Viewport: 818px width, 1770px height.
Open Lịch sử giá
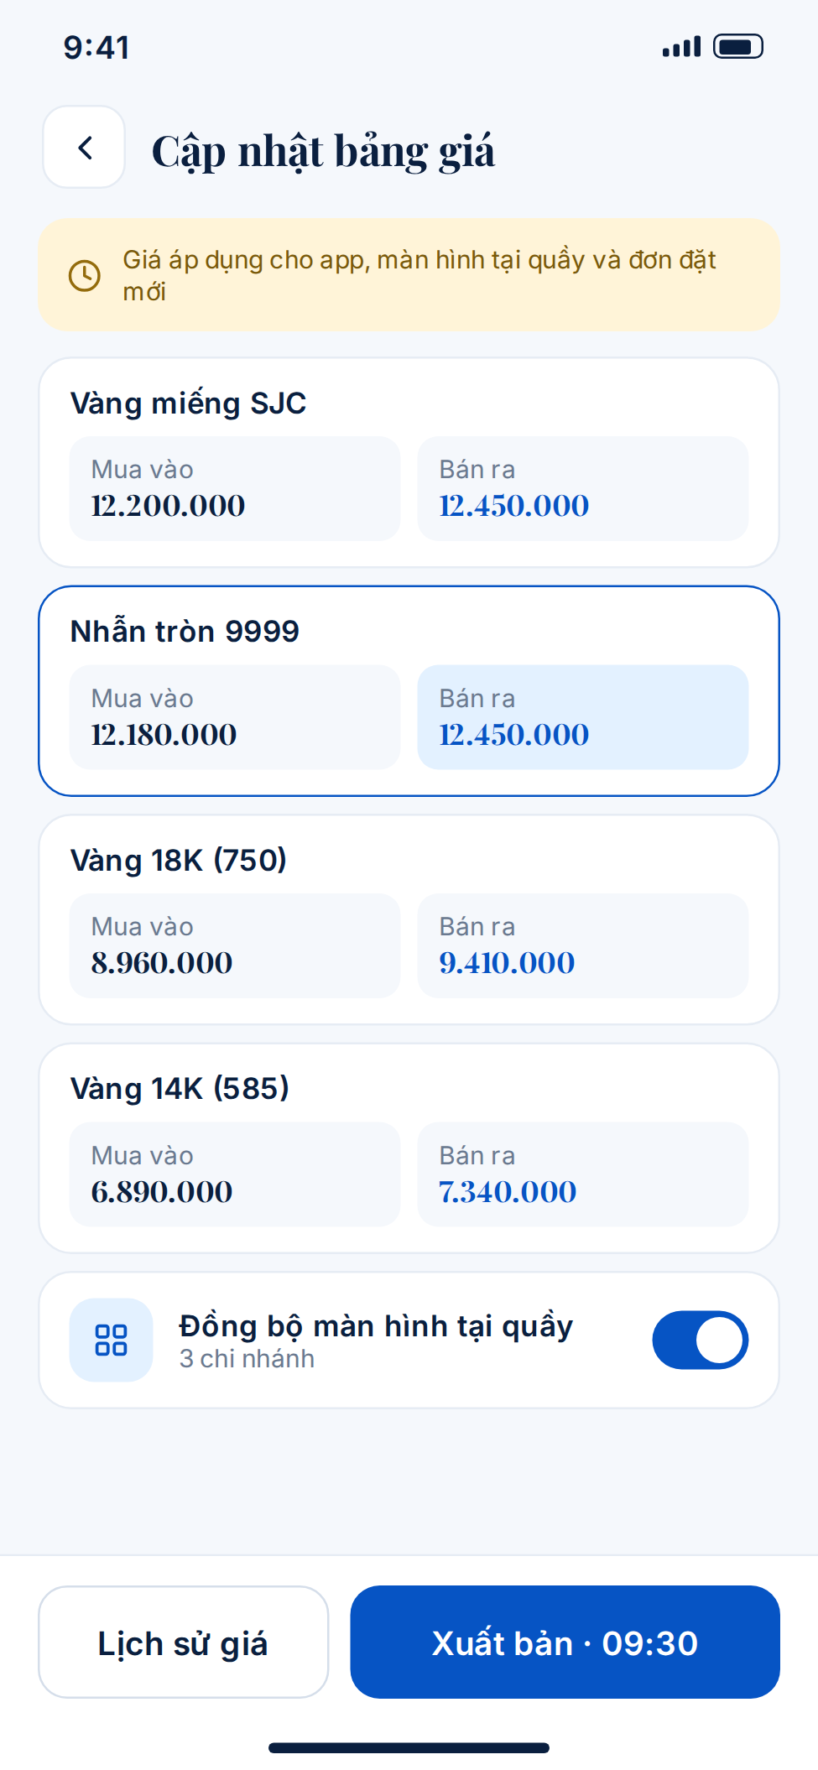coord(183,1642)
